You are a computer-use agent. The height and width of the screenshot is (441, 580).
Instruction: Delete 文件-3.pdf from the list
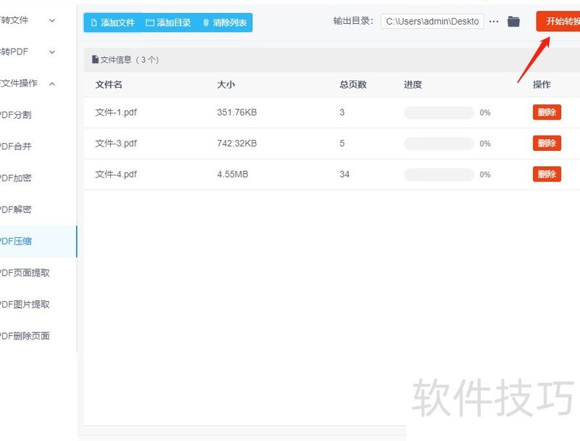pyautogui.click(x=547, y=144)
